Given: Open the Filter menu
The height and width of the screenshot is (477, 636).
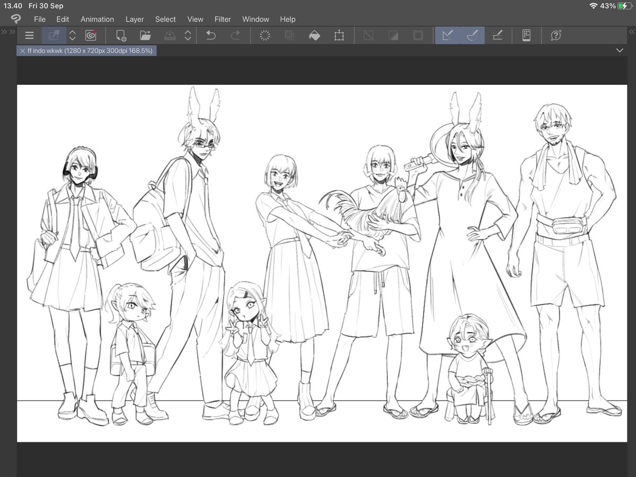Looking at the screenshot, I should [x=223, y=19].
